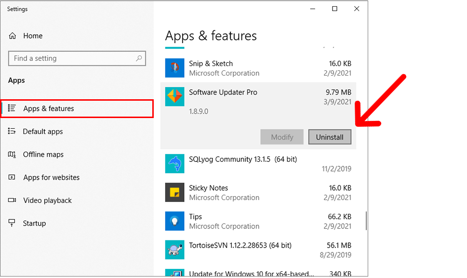Click the 11/2/2019 date for SQLyog
This screenshot has width=467, height=278.
[x=336, y=169]
